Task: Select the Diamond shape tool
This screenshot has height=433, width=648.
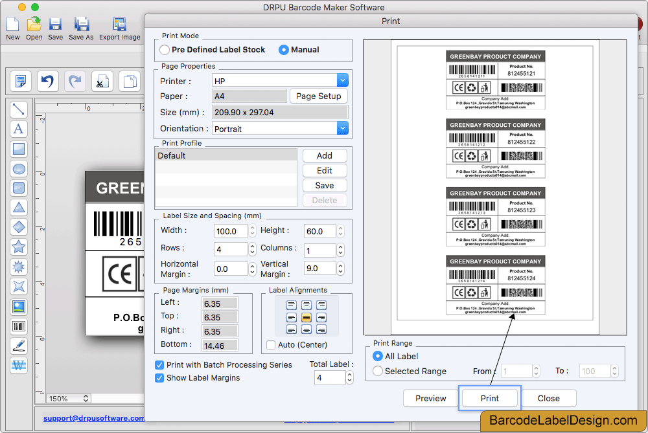Action: coord(19,227)
